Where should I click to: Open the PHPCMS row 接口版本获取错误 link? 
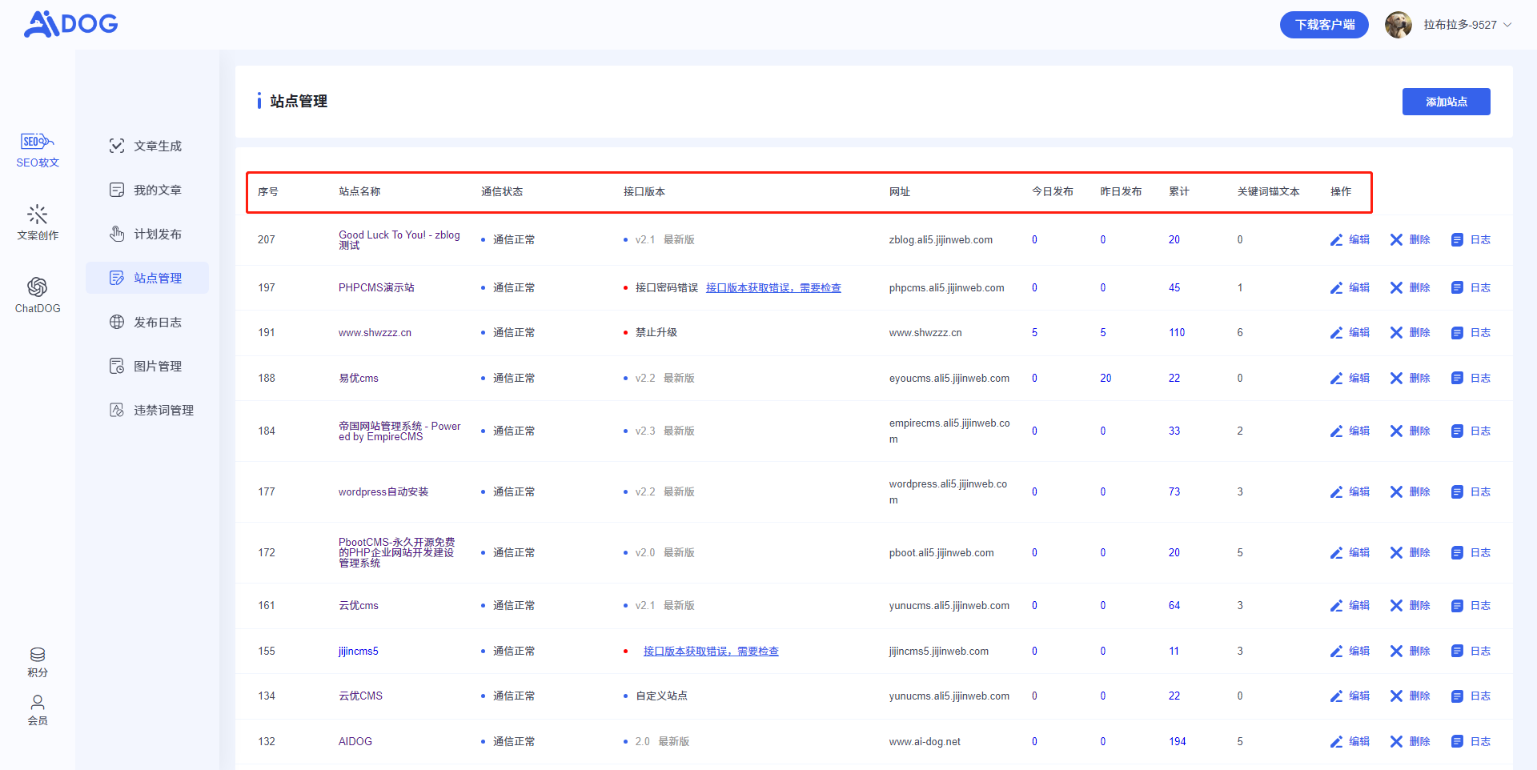pos(773,287)
